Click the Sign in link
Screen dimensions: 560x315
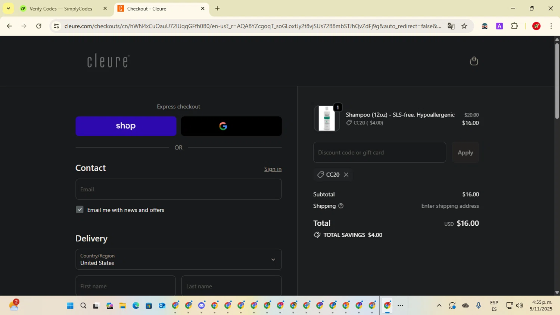[x=273, y=169]
